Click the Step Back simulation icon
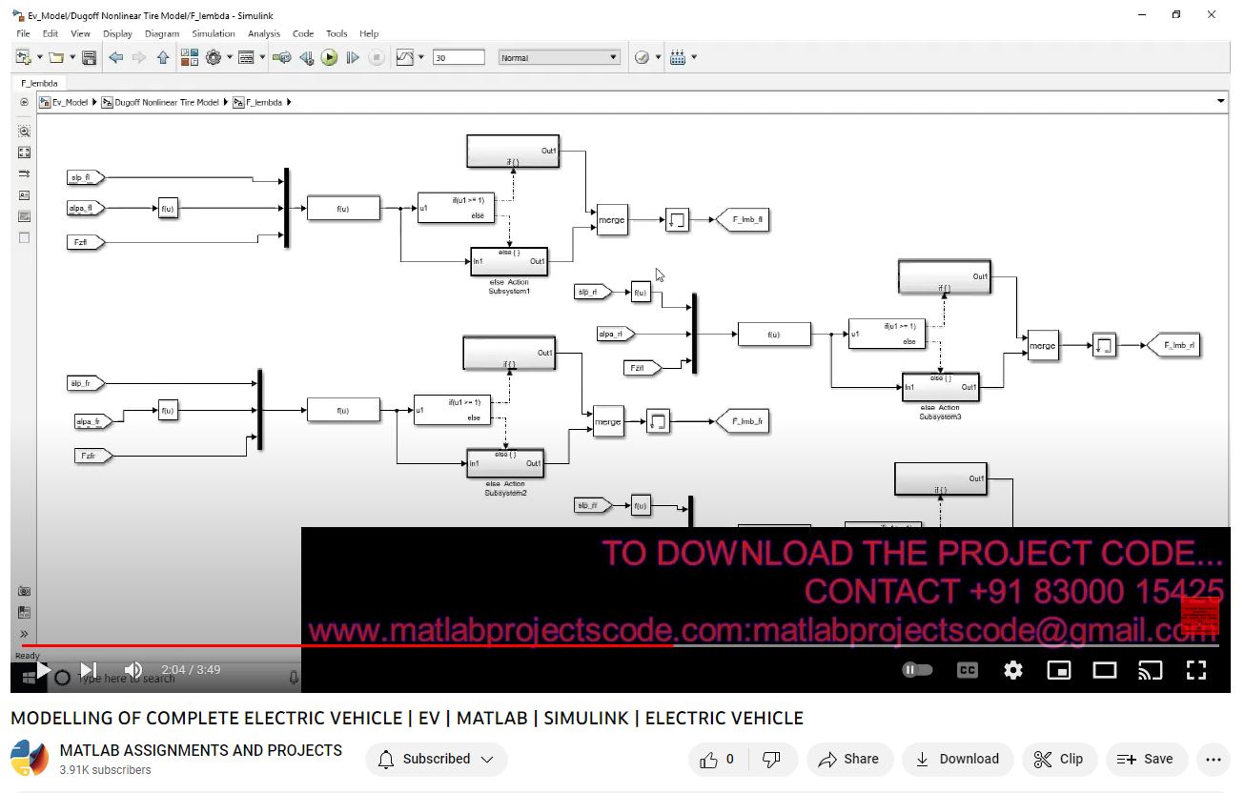The image size is (1245, 793). point(306,58)
